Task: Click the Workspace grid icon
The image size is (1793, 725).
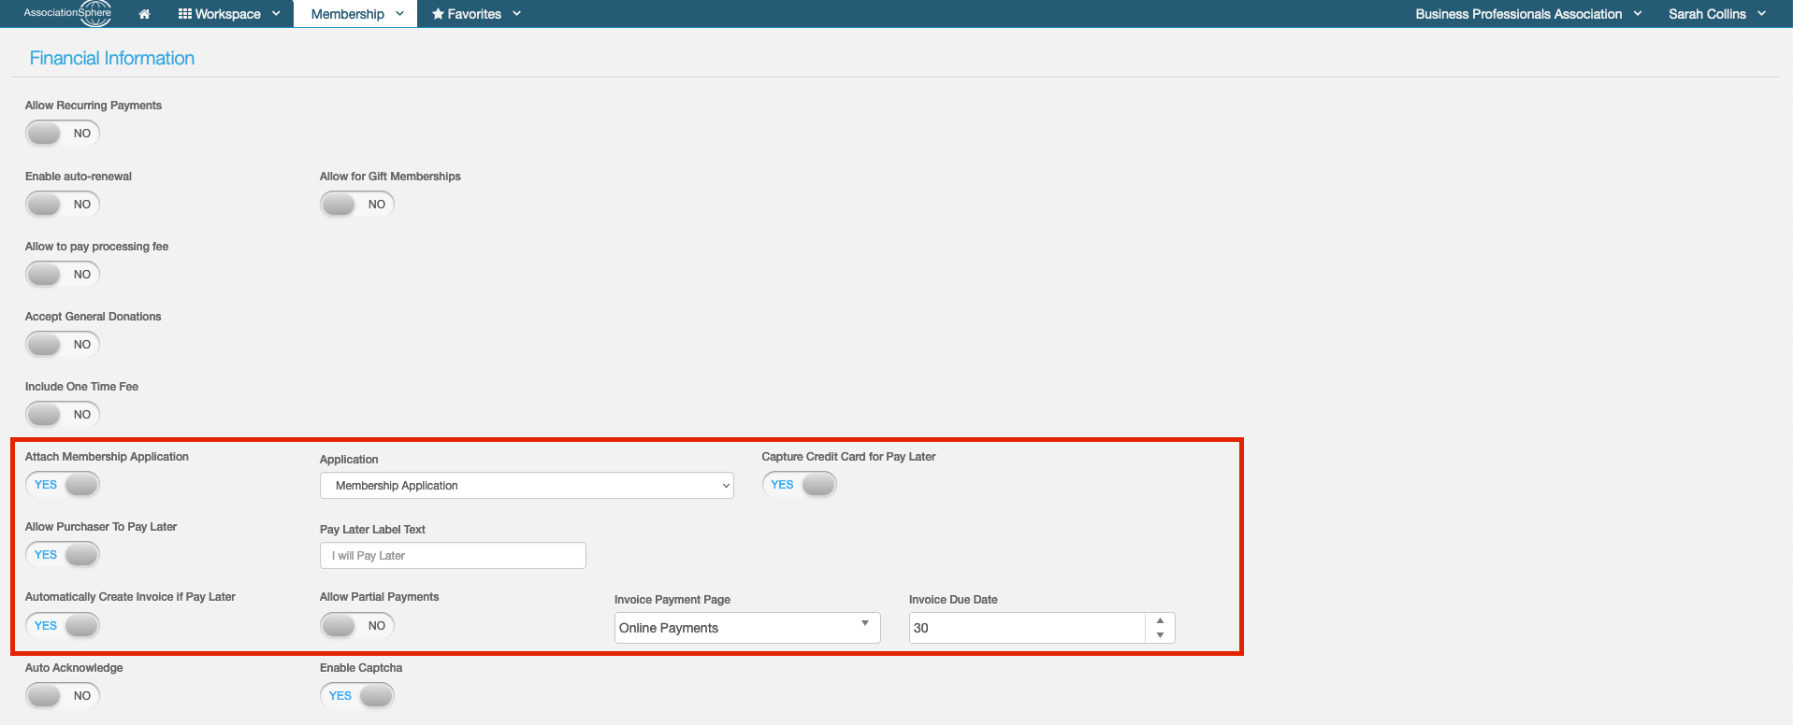Action: (184, 14)
